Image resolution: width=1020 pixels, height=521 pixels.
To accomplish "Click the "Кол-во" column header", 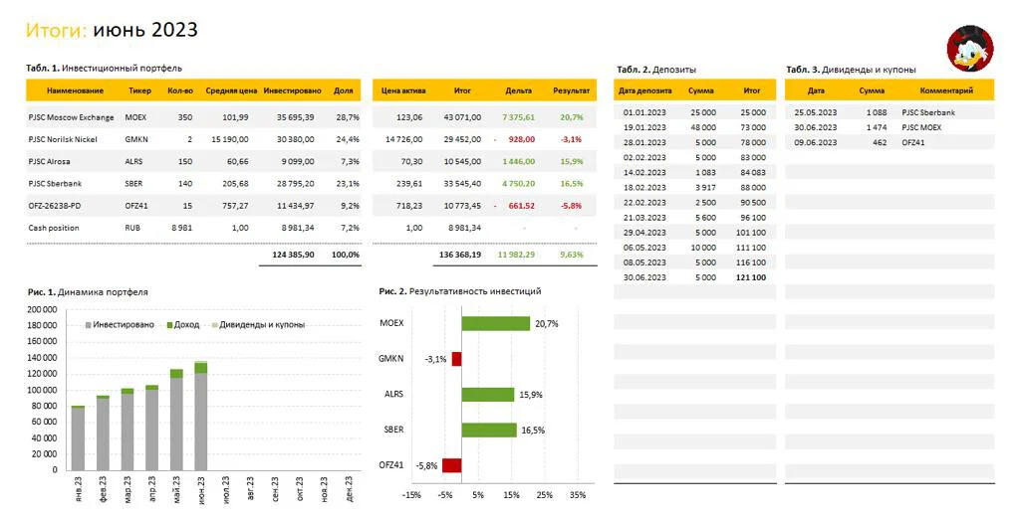I will point(180,90).
